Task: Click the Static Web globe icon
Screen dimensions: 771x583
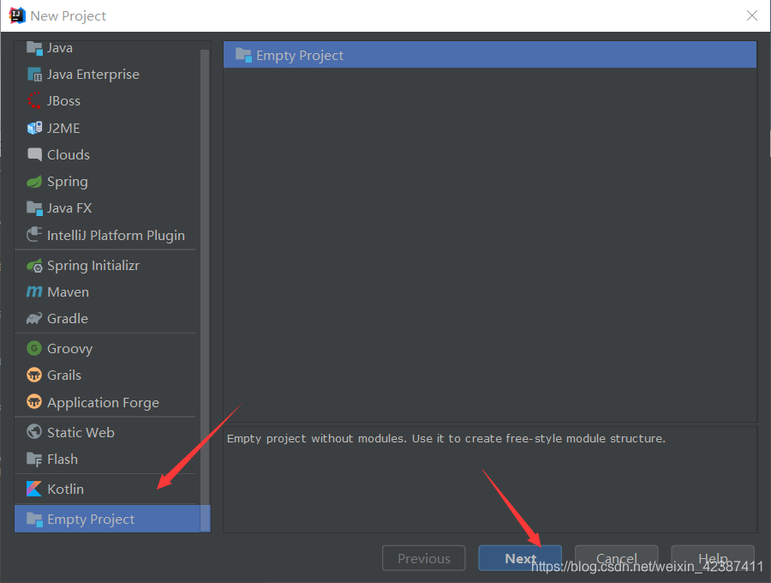Action: point(34,432)
